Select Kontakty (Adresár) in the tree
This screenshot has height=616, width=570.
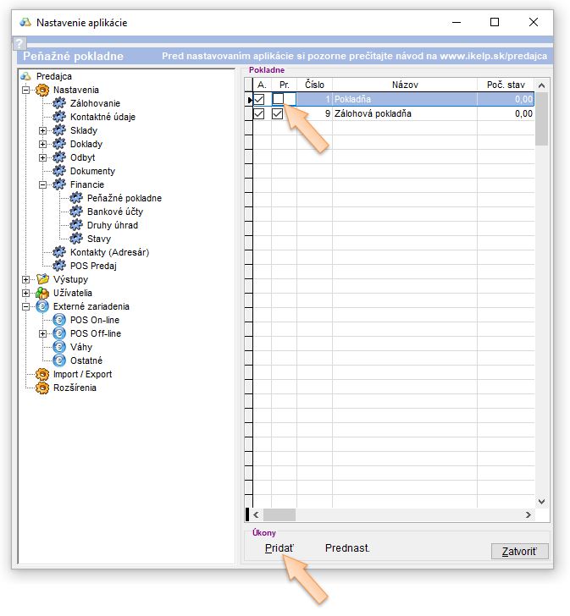(x=109, y=252)
